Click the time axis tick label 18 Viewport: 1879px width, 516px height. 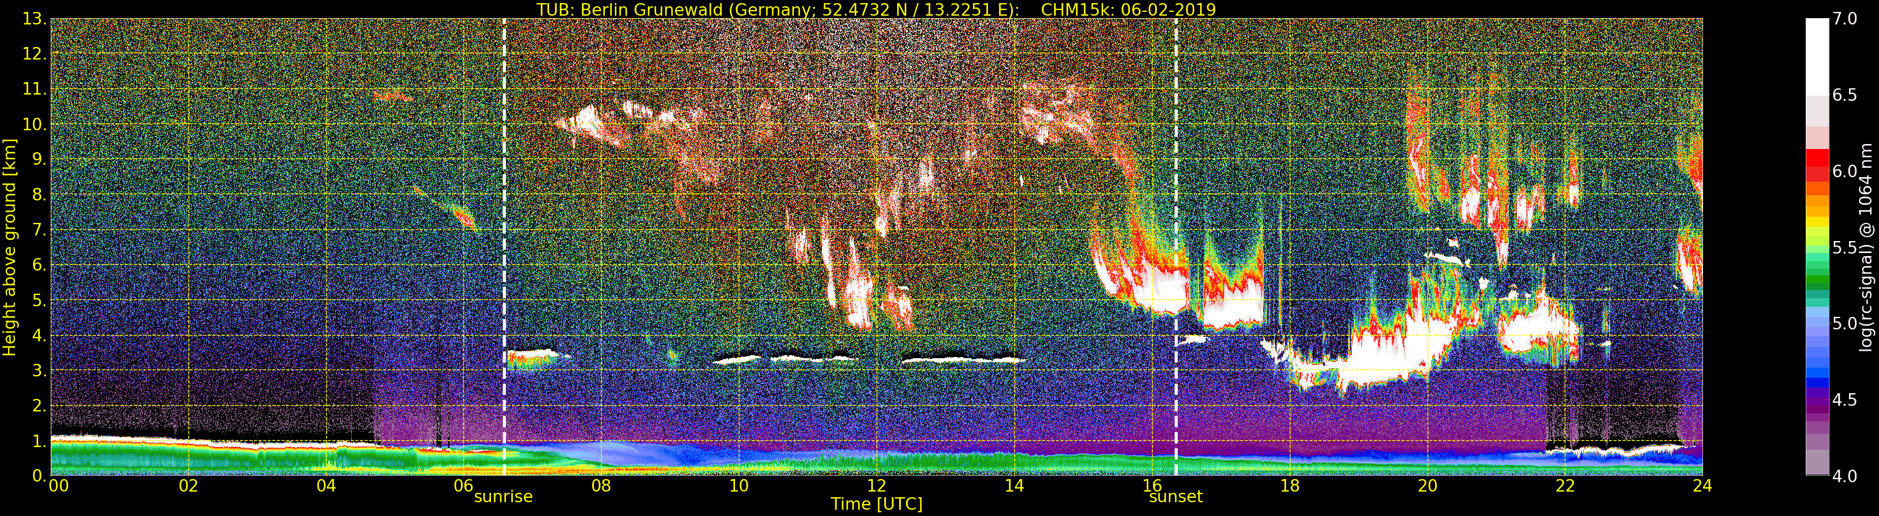tap(1290, 486)
